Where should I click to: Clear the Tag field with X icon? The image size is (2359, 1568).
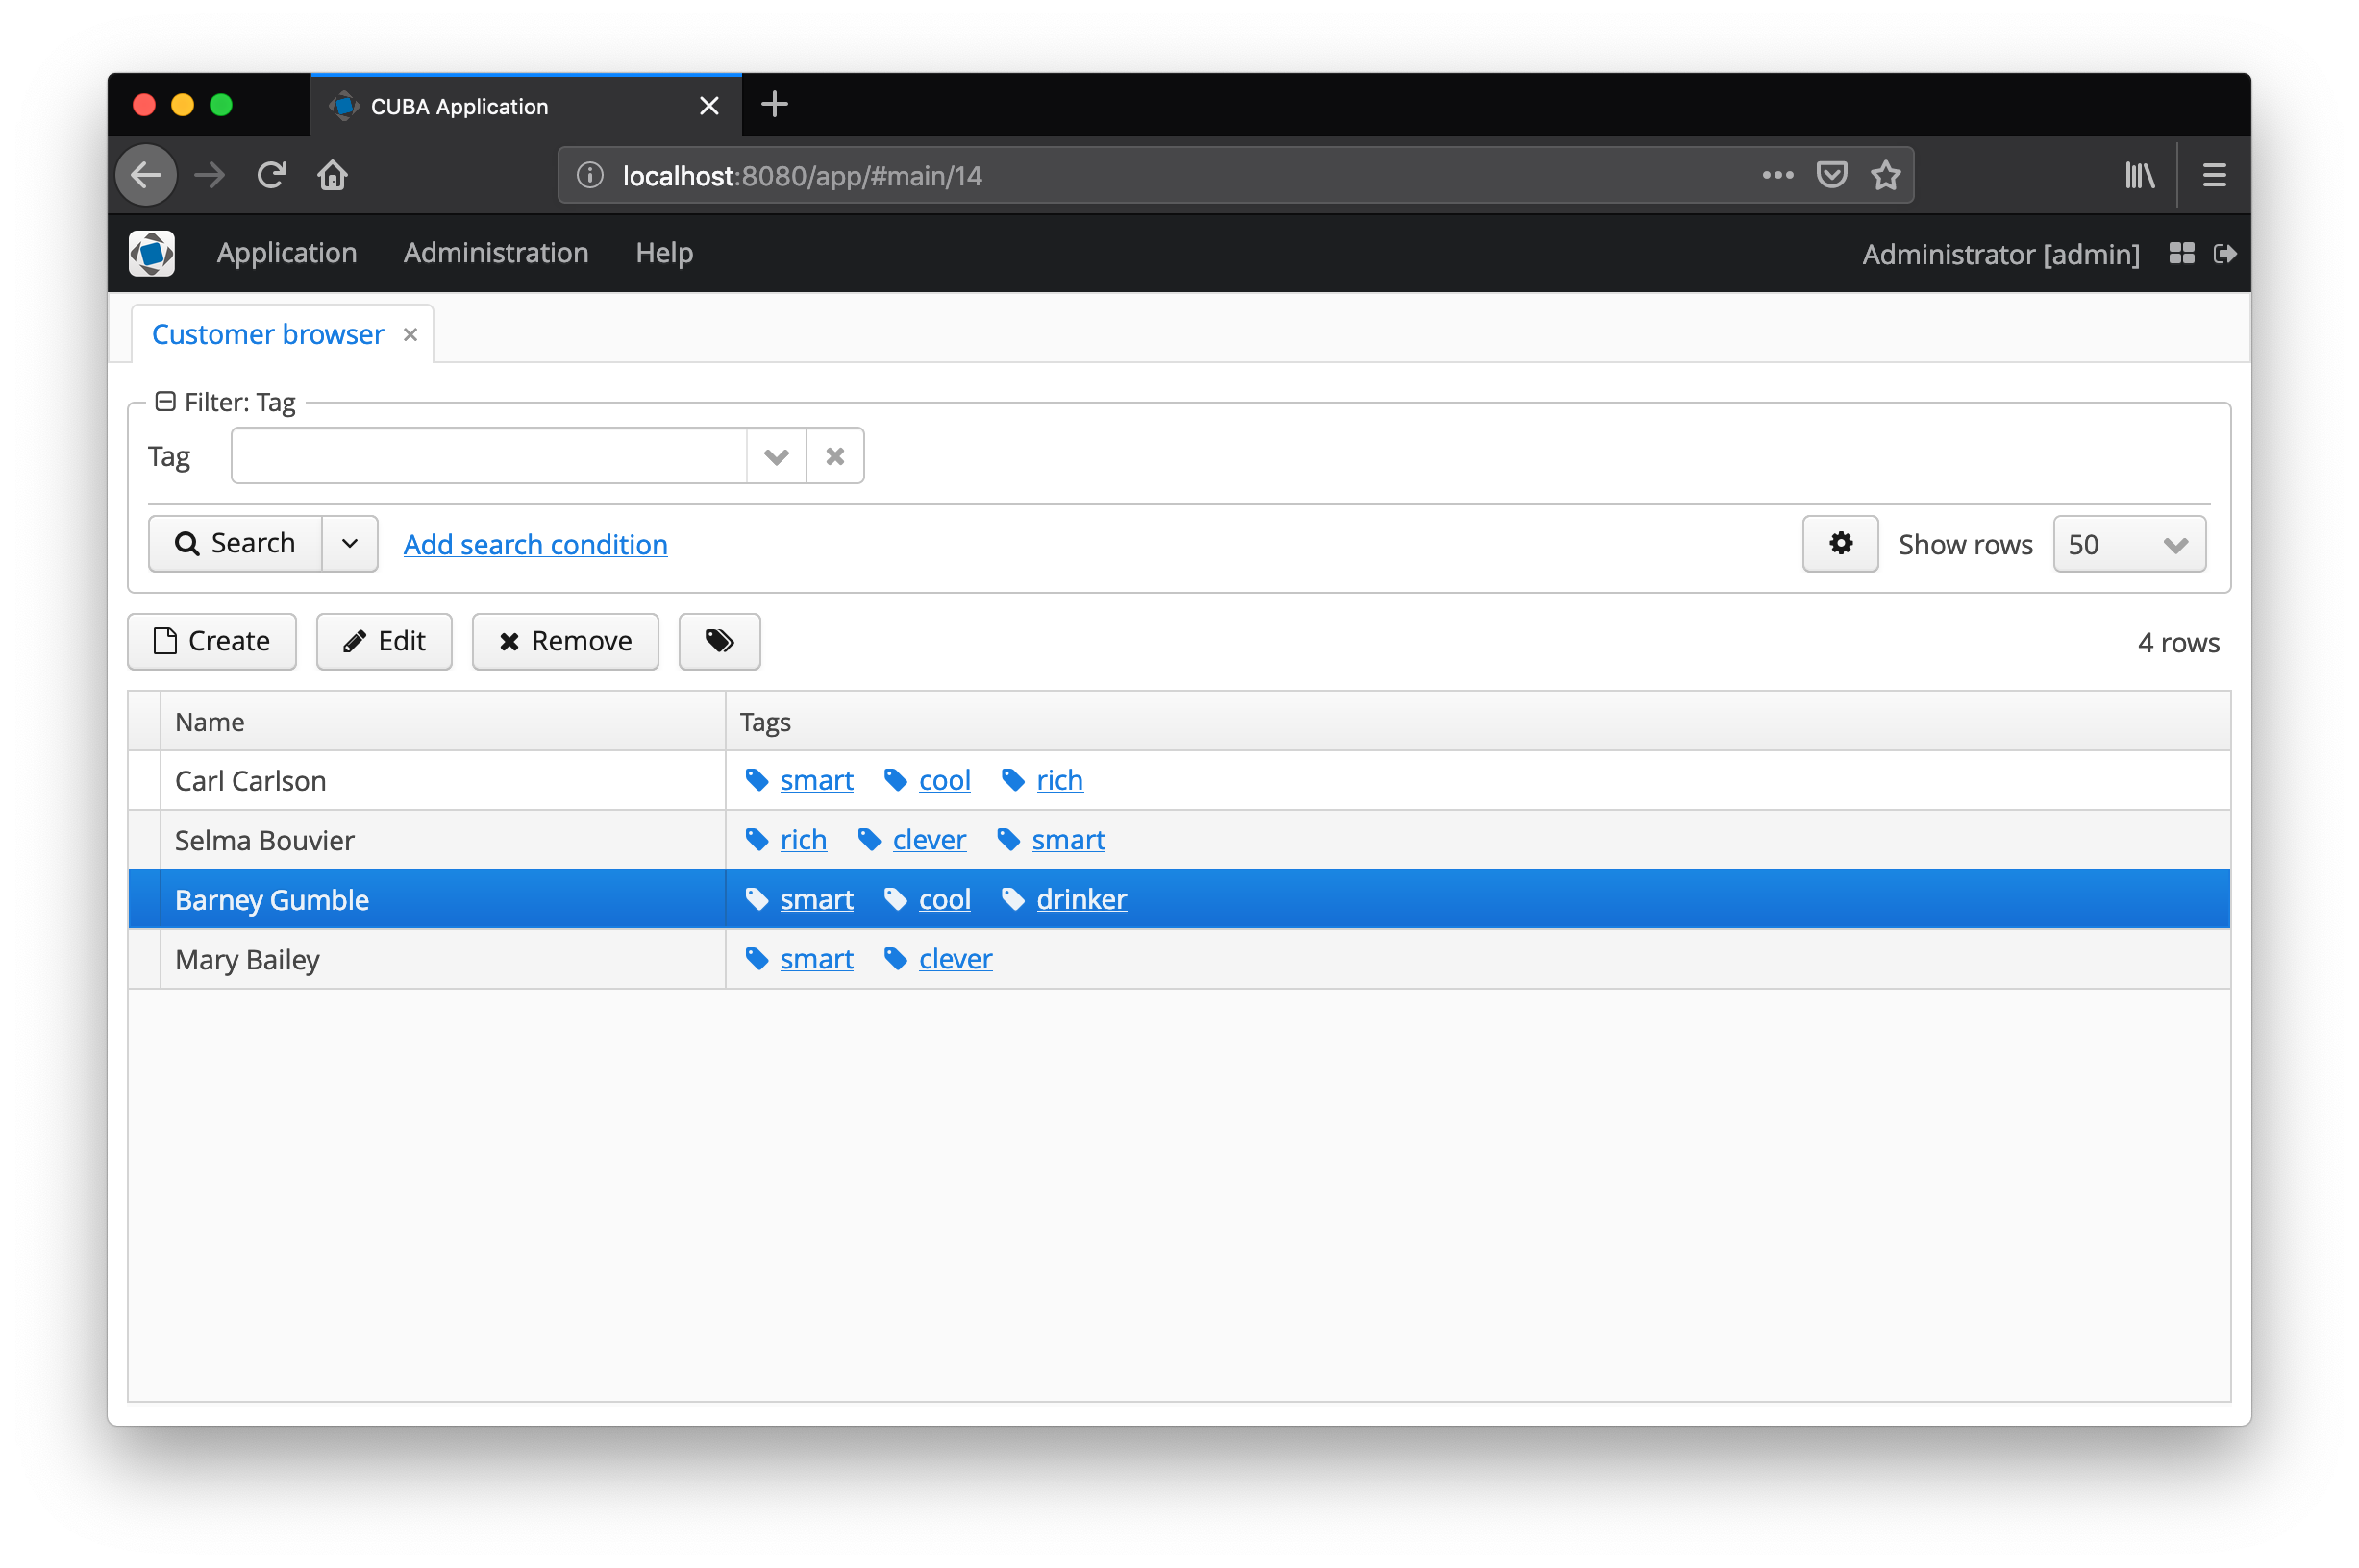pos(834,456)
